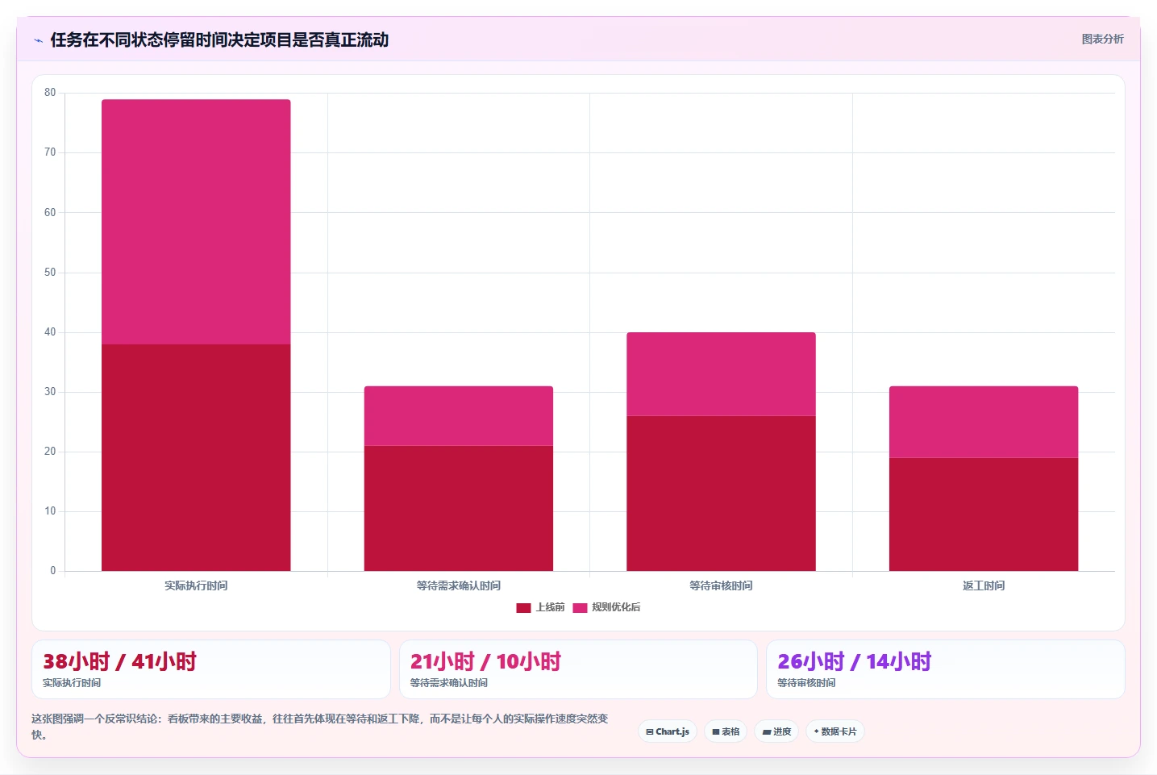Click the 等待需求确认时间 x-axis label
The image size is (1157, 775).
[x=459, y=585]
